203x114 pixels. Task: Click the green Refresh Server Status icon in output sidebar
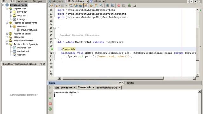click(50, 109)
